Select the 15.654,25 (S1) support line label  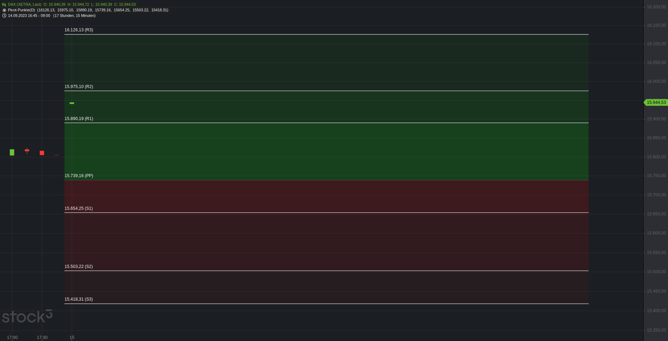[79, 208]
